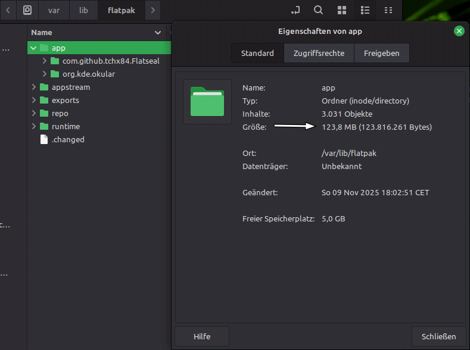Click the free space value 5,0 GB
Viewport: 470px width, 350px height.
(x=334, y=219)
